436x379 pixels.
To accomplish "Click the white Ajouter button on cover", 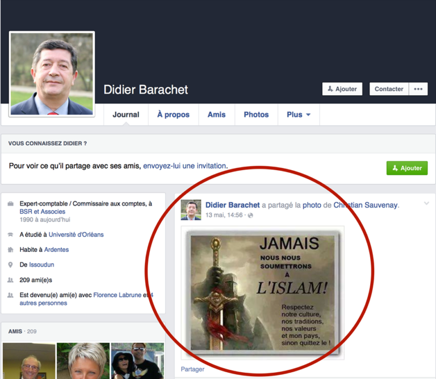I will [x=342, y=89].
